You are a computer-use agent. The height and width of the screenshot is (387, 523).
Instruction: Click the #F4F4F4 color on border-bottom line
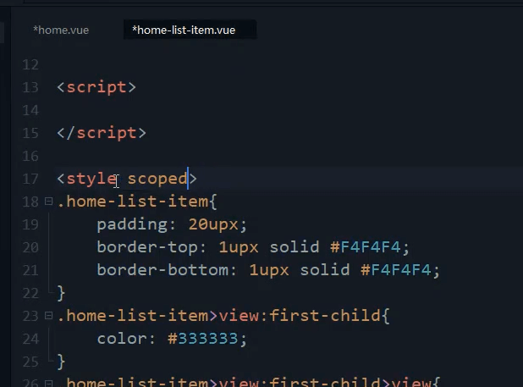coord(395,270)
